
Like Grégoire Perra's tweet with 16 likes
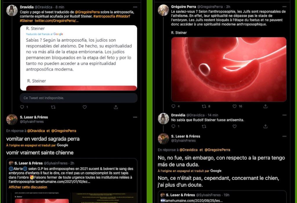point(234,106)
